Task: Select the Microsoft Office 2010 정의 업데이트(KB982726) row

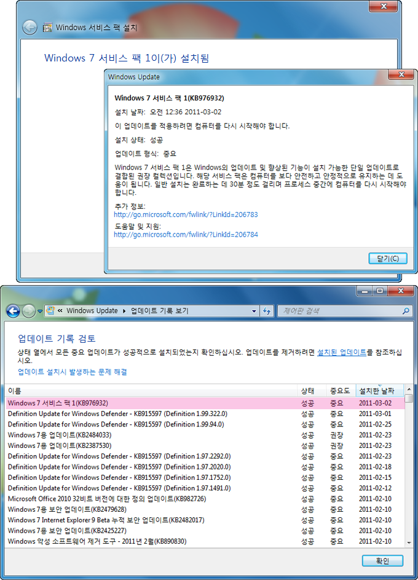Action: (205, 499)
